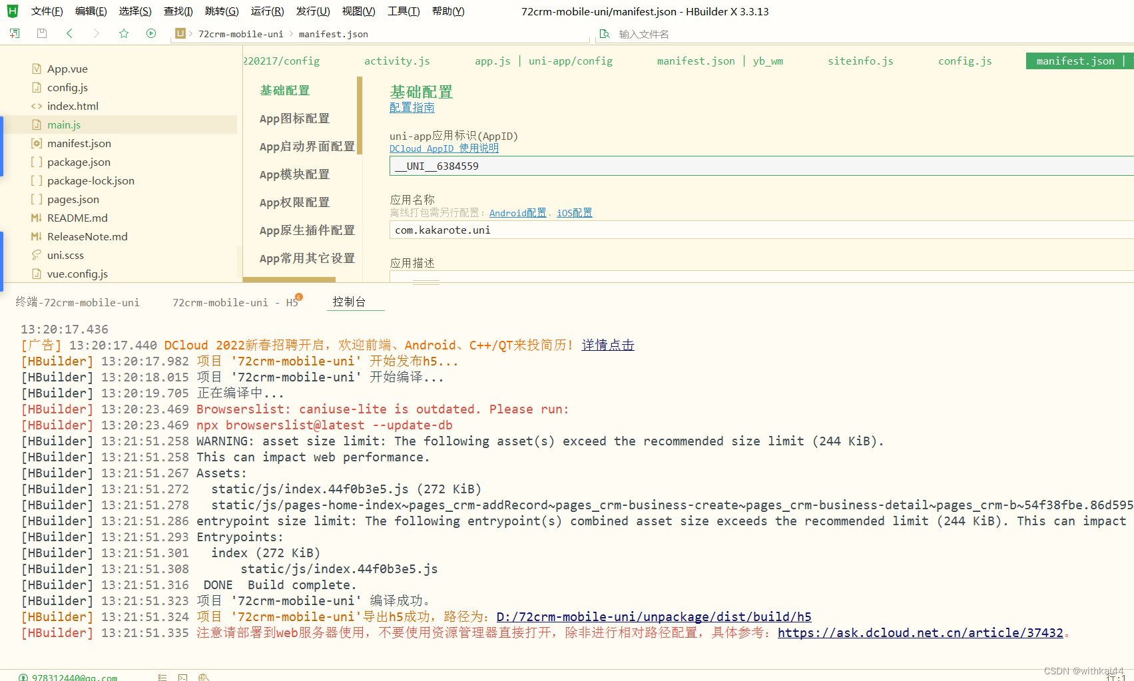Switch to the config.js editor tab
The height and width of the screenshot is (681, 1134).
(965, 61)
